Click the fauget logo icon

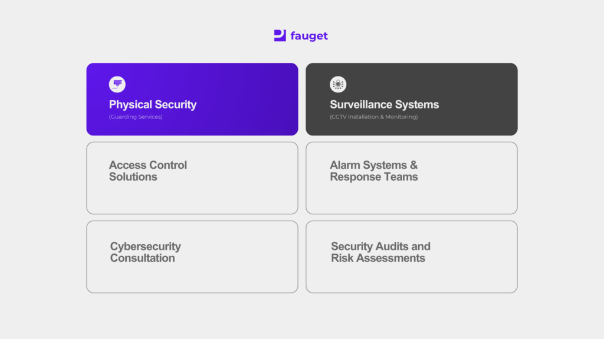coord(280,35)
